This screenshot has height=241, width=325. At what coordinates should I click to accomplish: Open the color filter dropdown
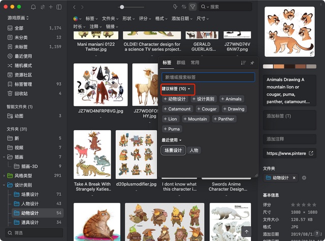(x=77, y=19)
